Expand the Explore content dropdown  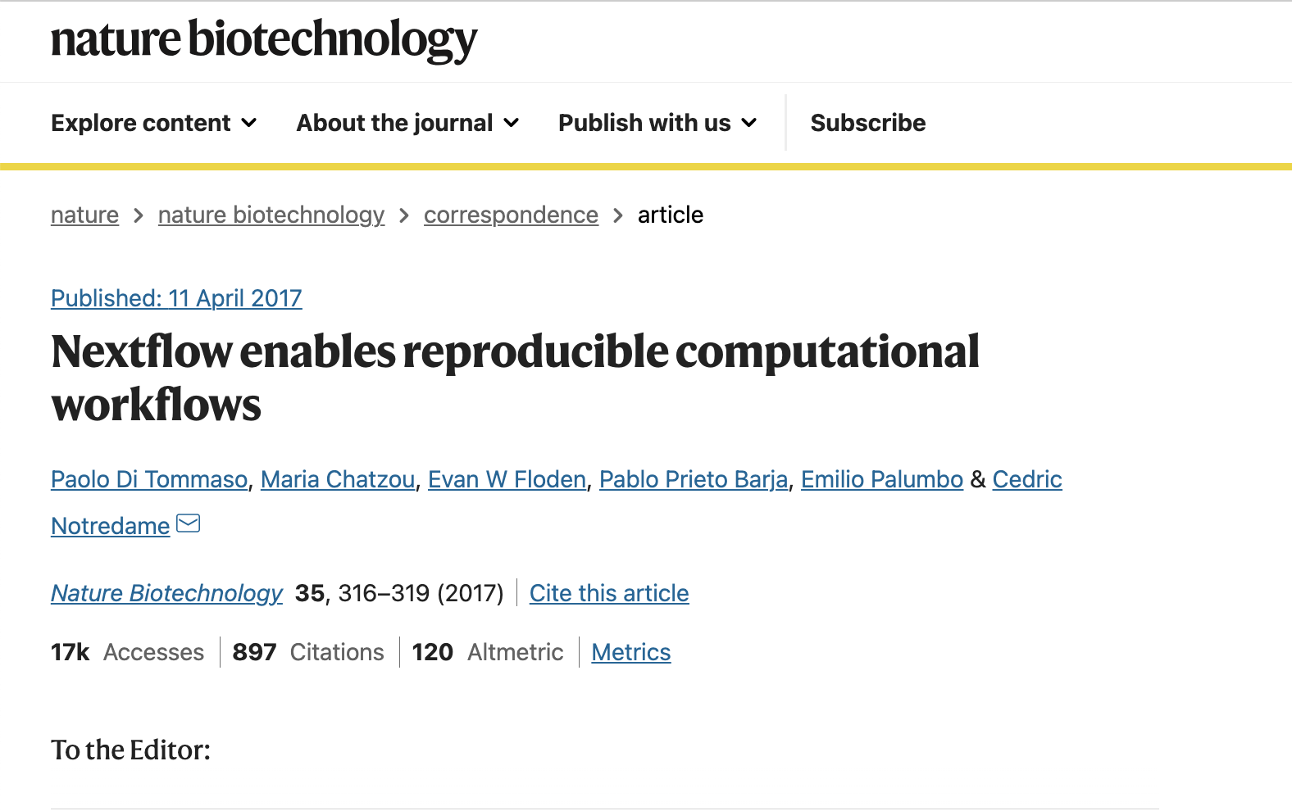154,123
